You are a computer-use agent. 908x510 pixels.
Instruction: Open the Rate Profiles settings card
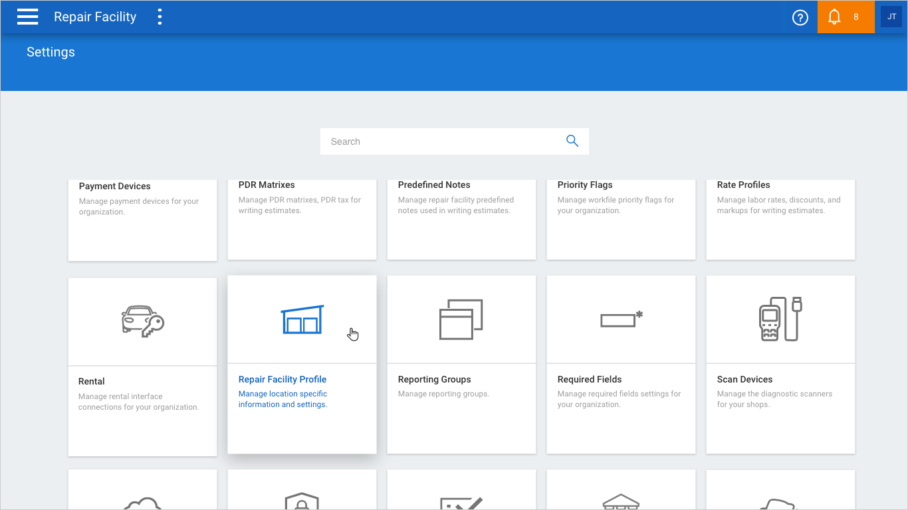click(780, 218)
